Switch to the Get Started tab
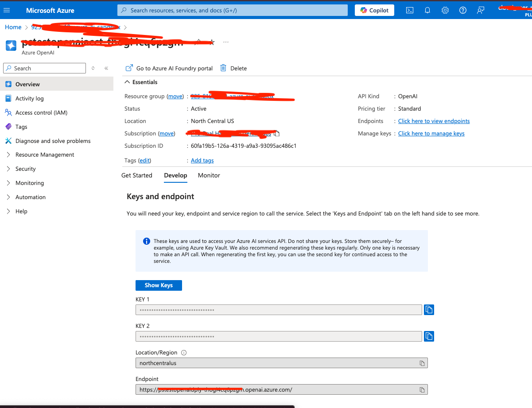Screen dimensions: 532x408 136,176
